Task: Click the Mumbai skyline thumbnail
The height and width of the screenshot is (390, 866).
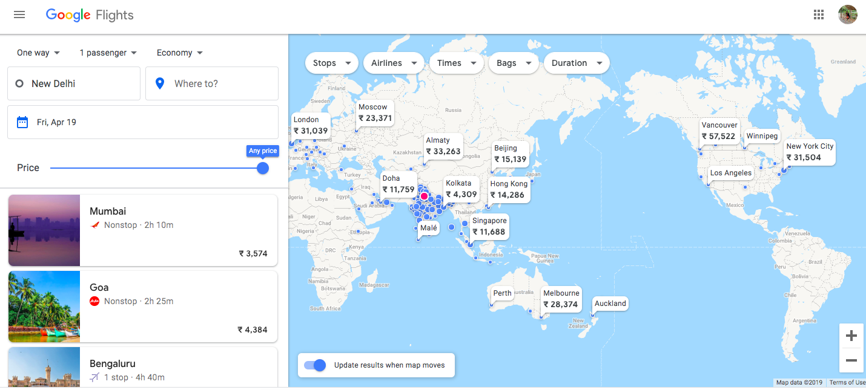Action: pyautogui.click(x=44, y=230)
